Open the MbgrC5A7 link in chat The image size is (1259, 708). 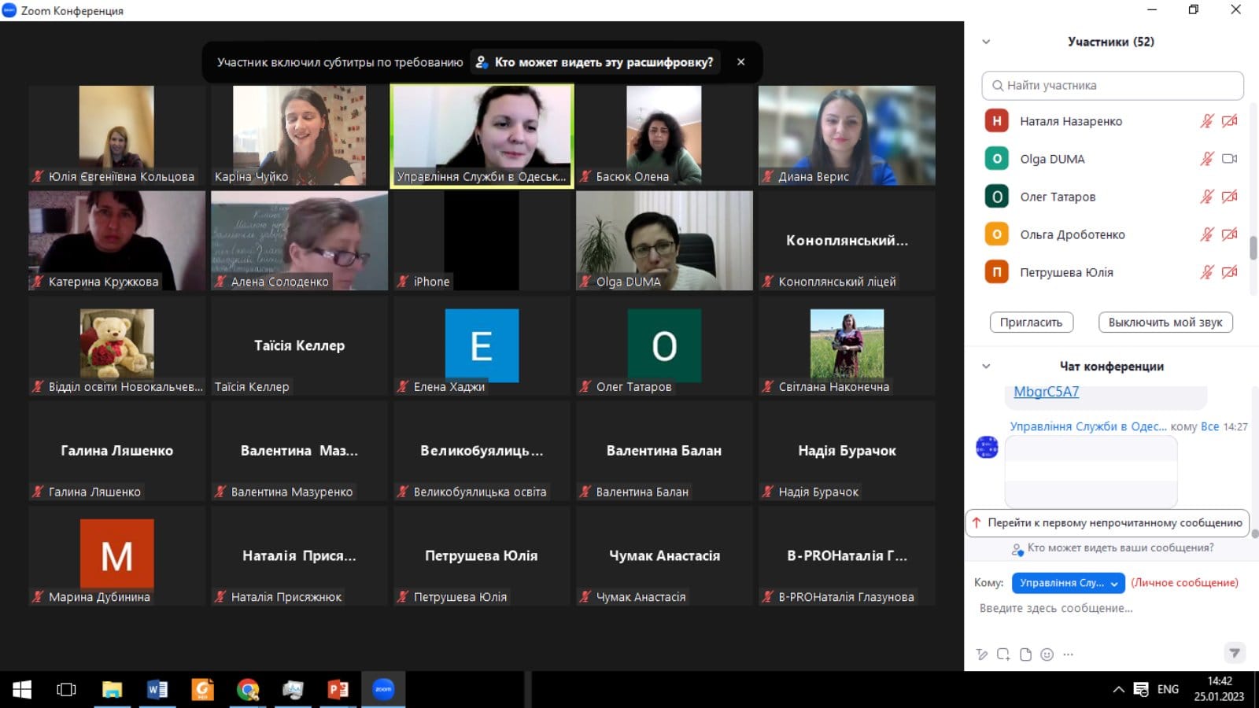pos(1046,392)
